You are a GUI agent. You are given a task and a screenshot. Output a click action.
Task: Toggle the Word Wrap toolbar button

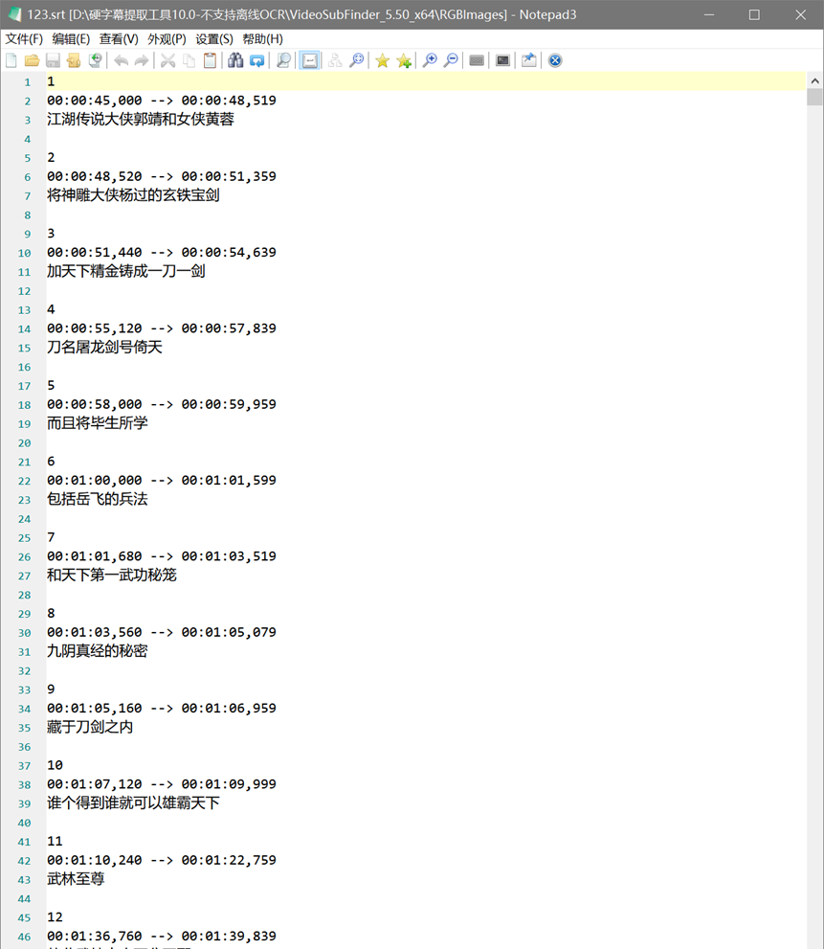click(x=310, y=60)
